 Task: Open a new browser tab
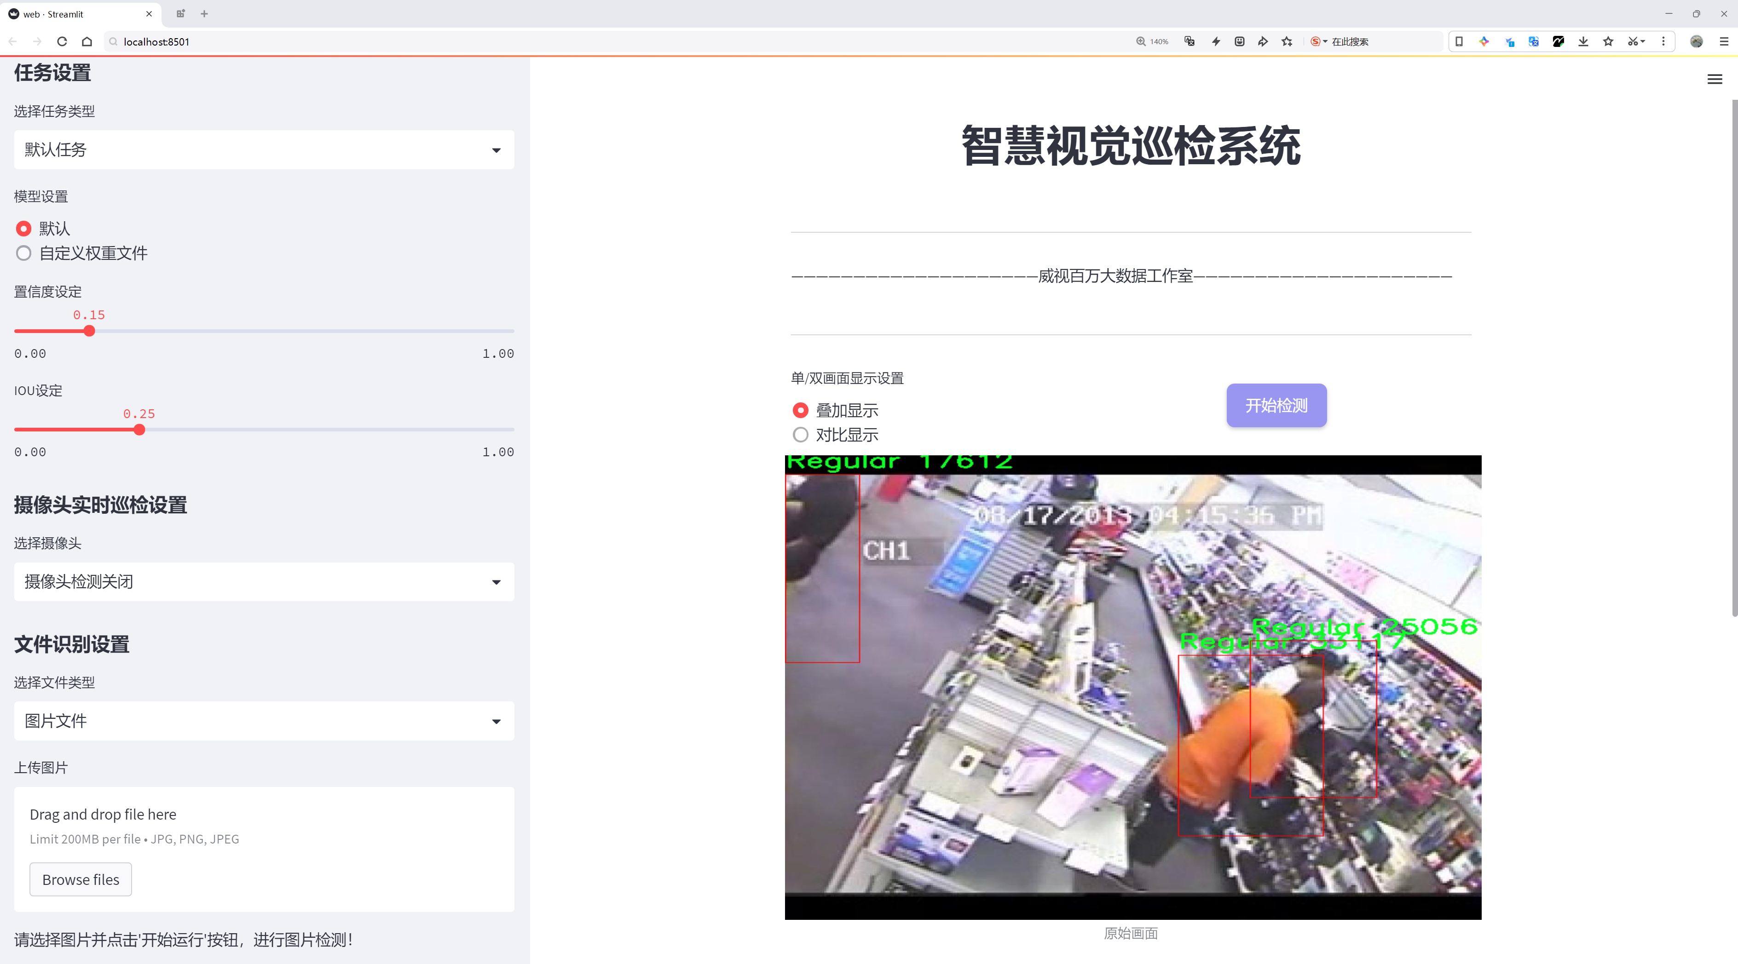[204, 13]
